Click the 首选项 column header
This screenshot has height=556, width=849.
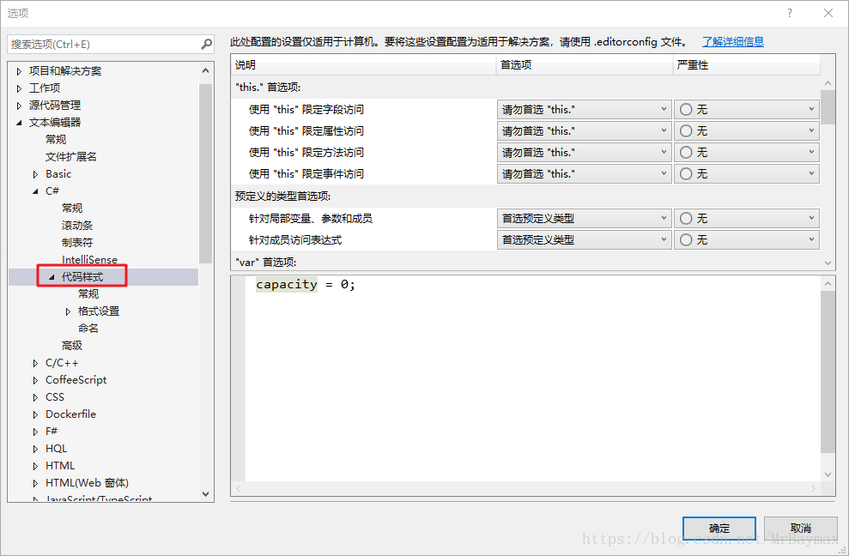(x=585, y=65)
